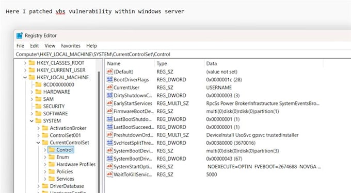This screenshot has height=193, width=351.
Task: Click the BootDriverFlags DWORD value icon
Action: coord(109,79)
